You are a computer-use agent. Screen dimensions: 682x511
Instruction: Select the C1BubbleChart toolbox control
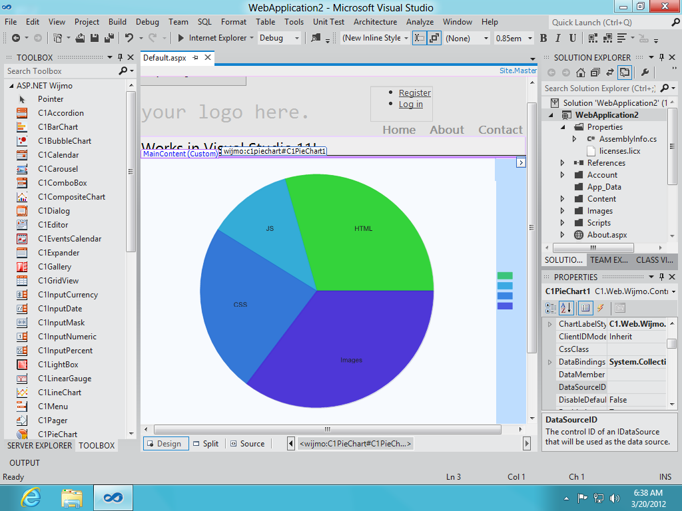65,141
